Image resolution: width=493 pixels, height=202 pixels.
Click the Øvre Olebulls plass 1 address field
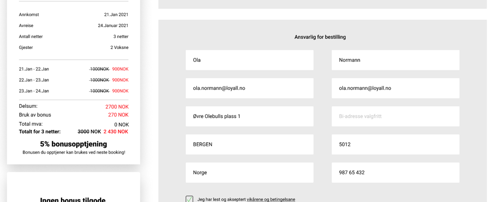(x=249, y=116)
